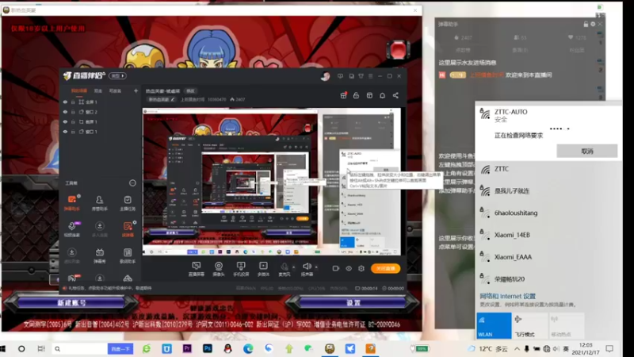Open the 房管助手 tool

point(100,202)
